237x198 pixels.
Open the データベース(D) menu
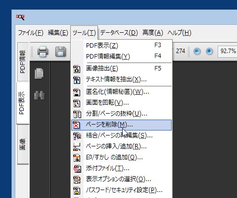click(x=119, y=33)
